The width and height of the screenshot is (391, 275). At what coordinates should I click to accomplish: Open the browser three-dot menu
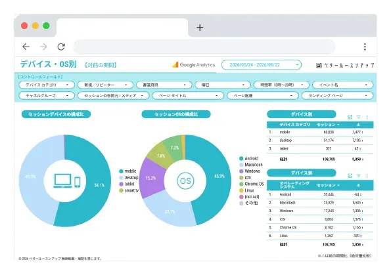[365, 47]
